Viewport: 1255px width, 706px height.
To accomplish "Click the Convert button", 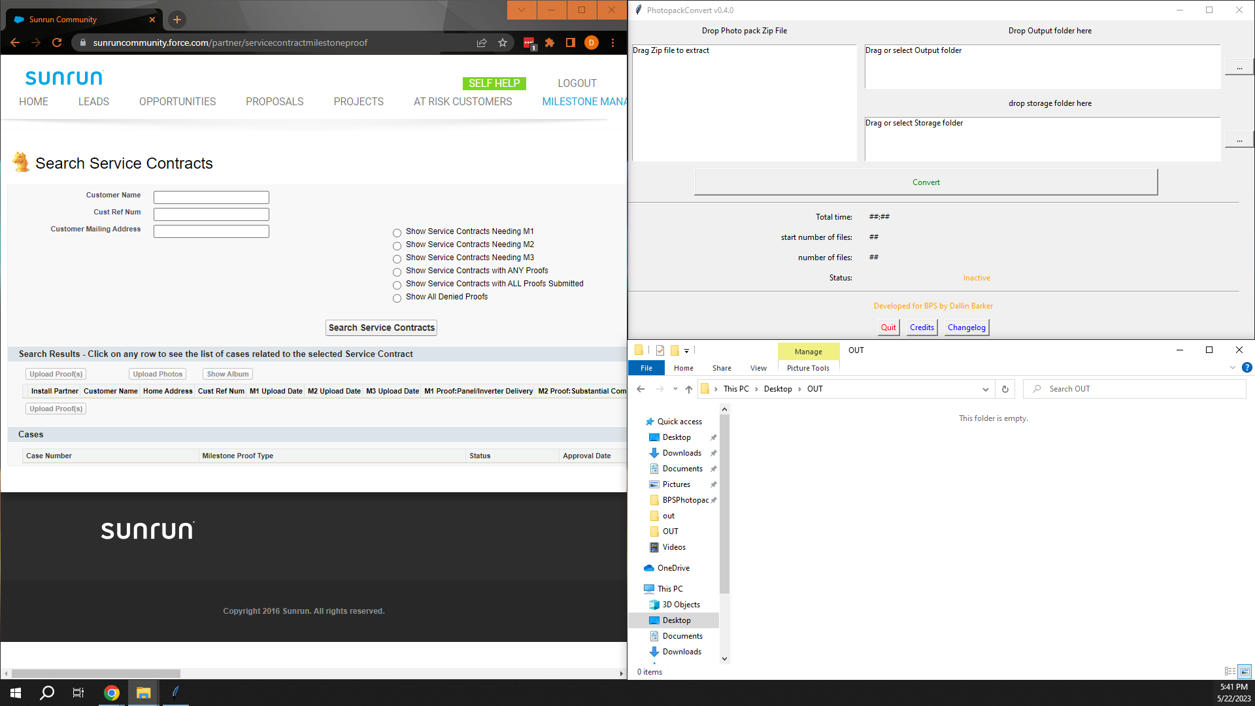I will (x=926, y=182).
